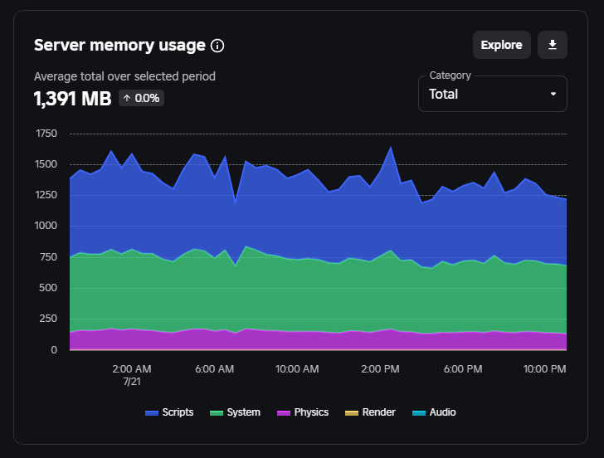Click the 0.0% change indicator badge
Screen dimensions: 604x458
pos(141,98)
